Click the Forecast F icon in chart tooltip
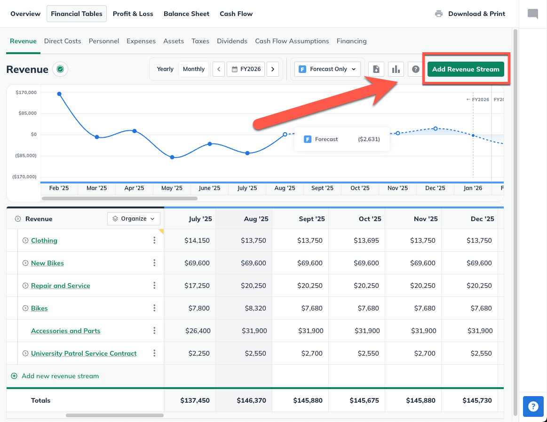This screenshot has width=547, height=422. (308, 139)
